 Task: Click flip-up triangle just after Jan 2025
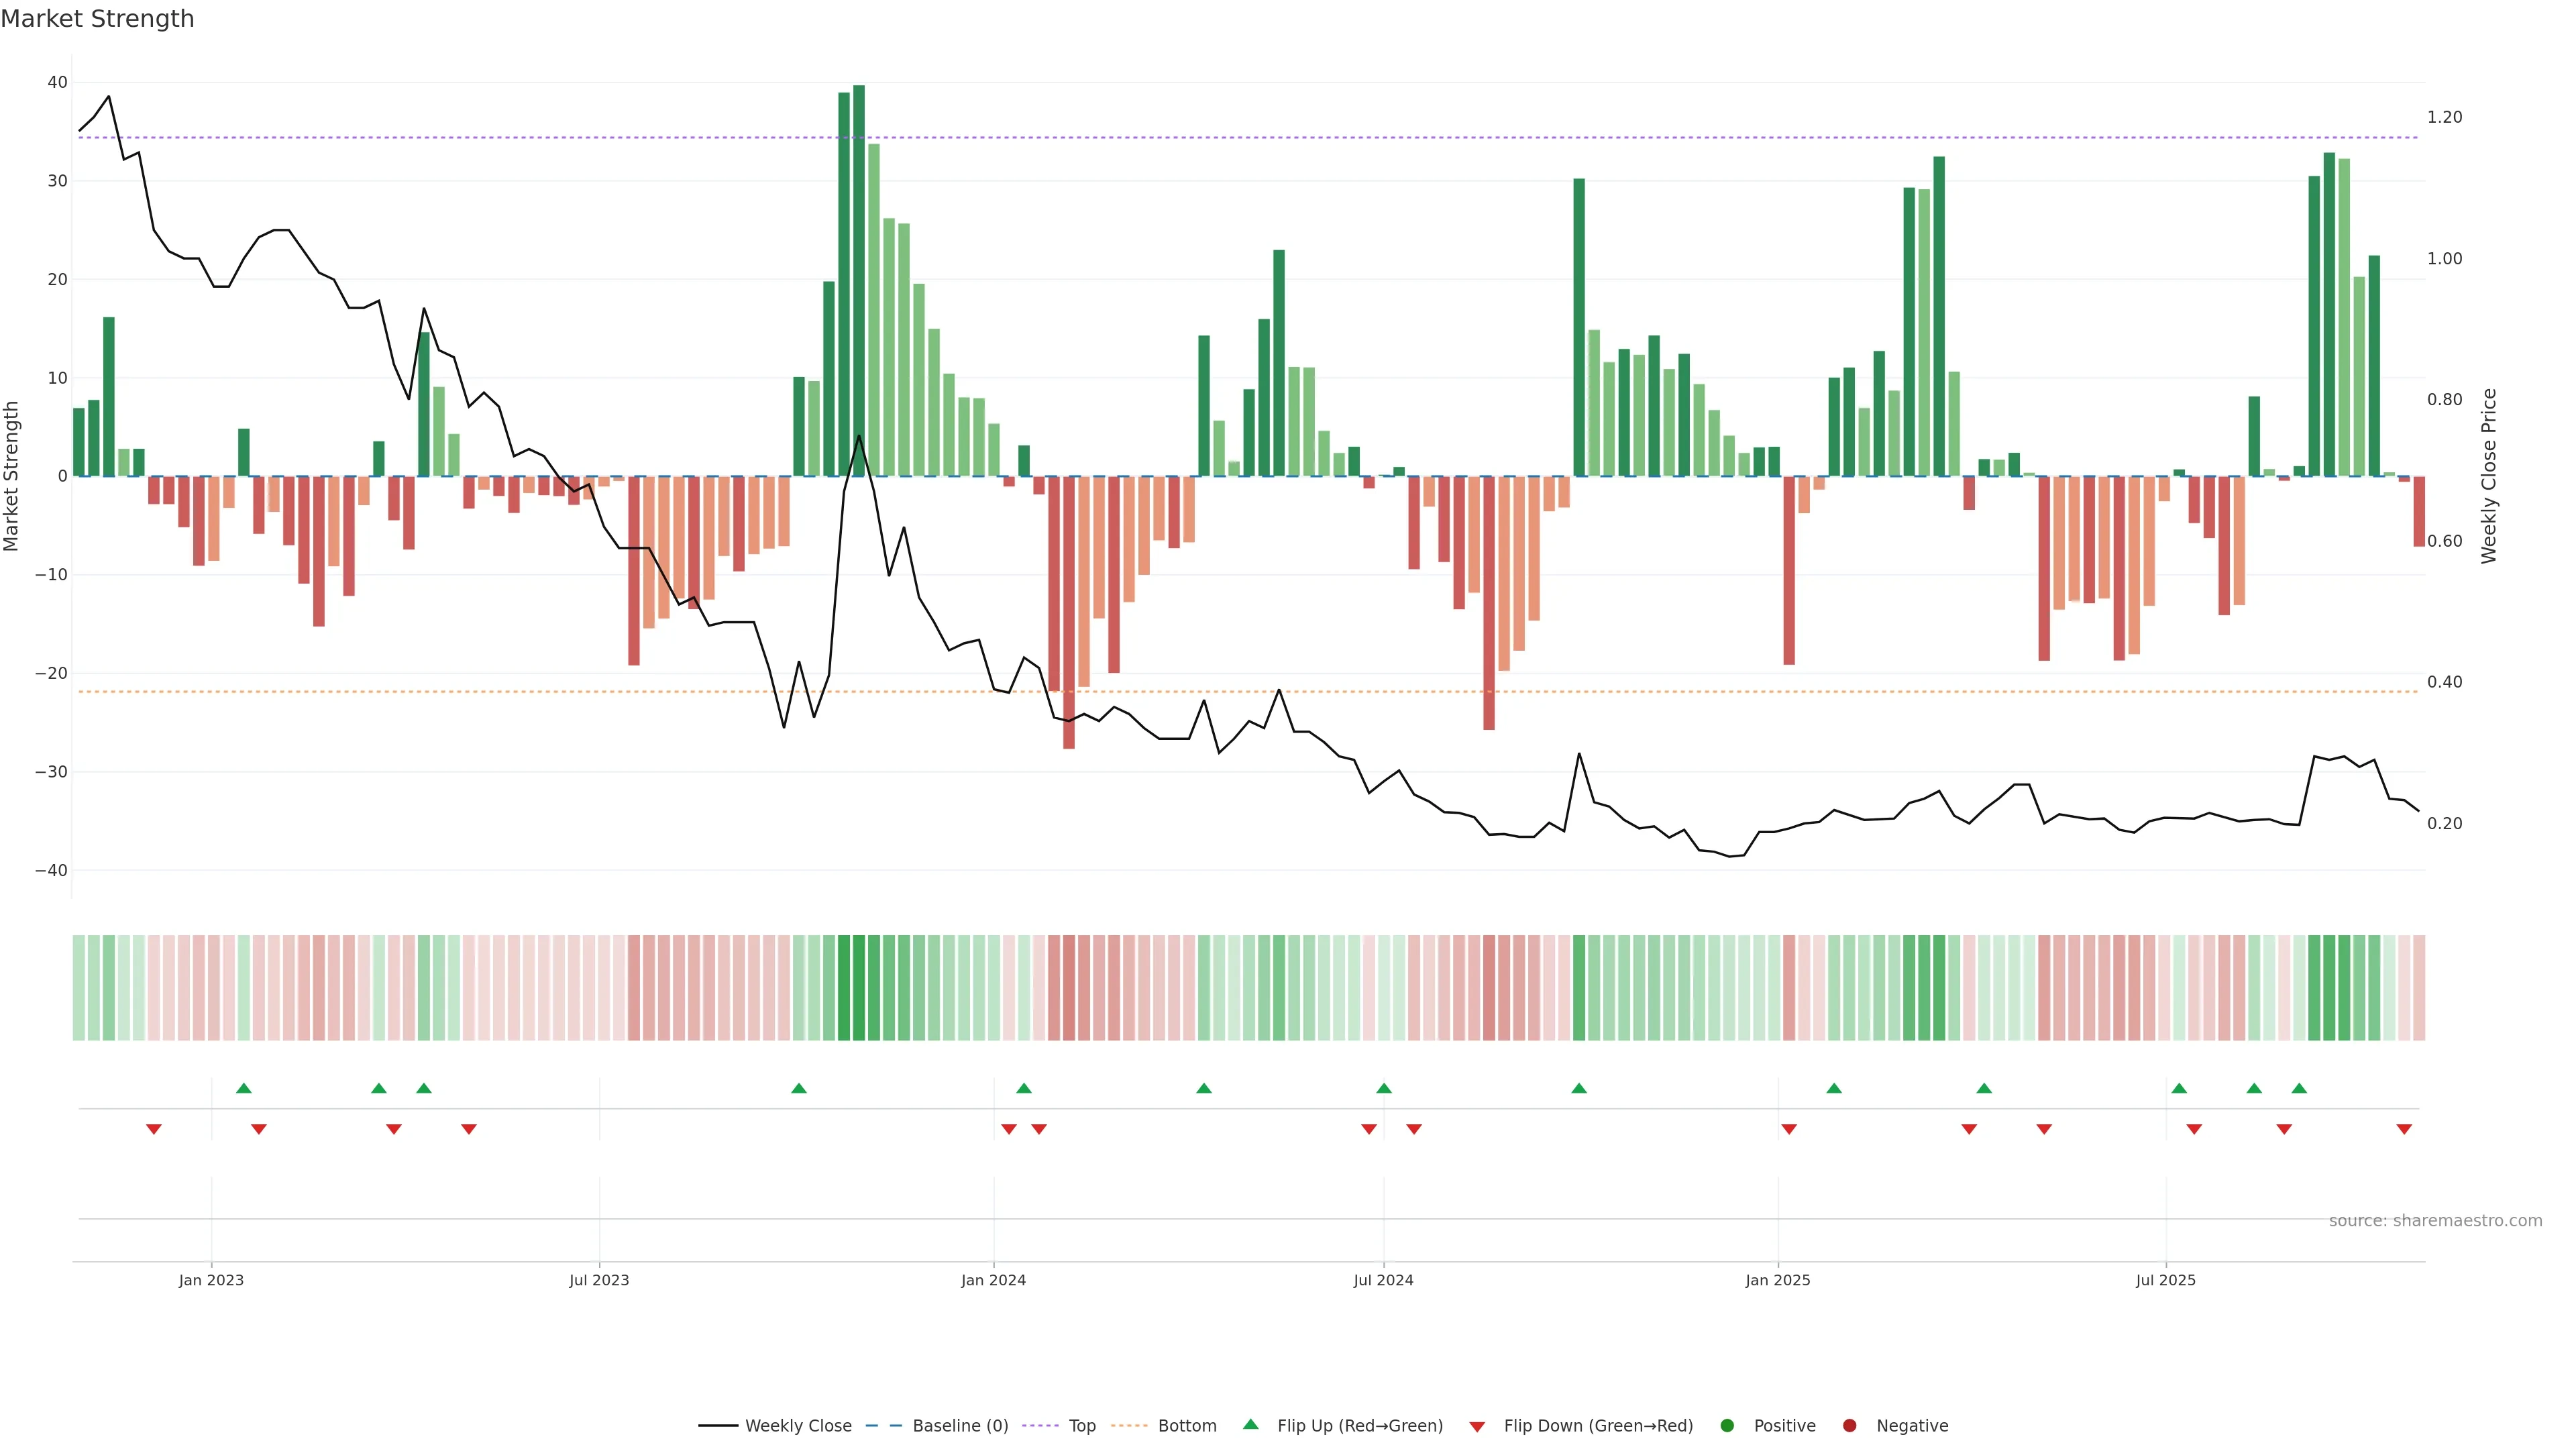(x=1834, y=1088)
